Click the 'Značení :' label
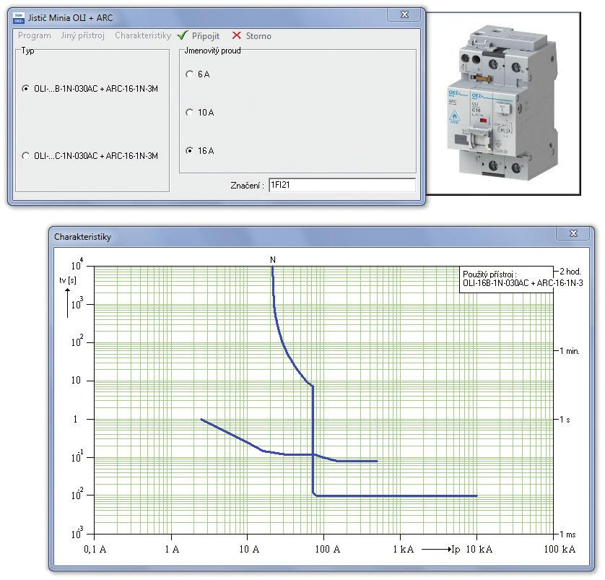This screenshot has width=605, height=580. click(248, 186)
